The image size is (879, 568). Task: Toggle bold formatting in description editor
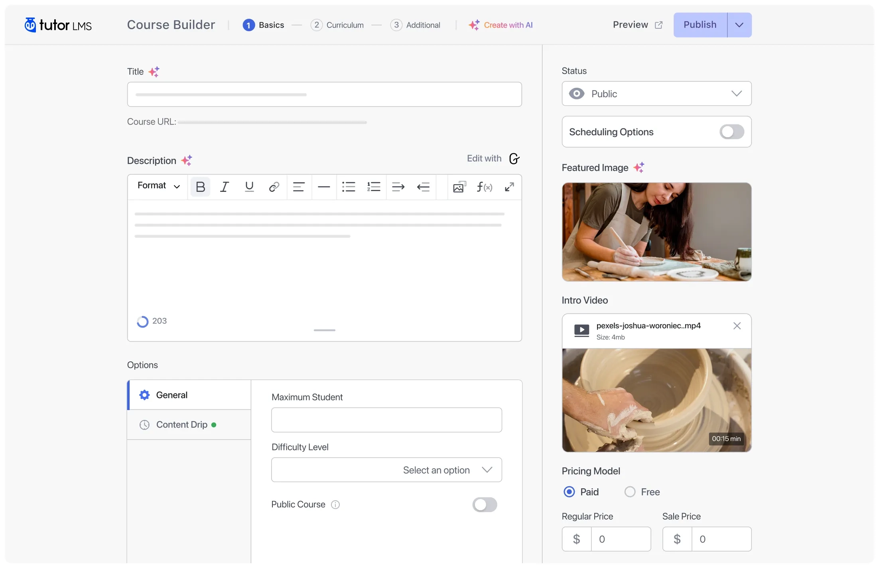point(200,187)
